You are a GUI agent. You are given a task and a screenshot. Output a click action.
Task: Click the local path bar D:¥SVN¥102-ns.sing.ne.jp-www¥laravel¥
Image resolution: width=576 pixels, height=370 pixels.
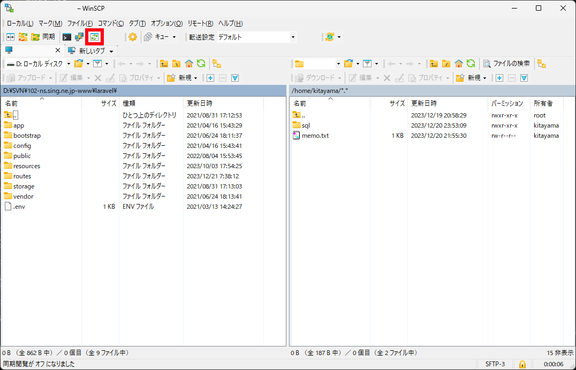pos(143,90)
